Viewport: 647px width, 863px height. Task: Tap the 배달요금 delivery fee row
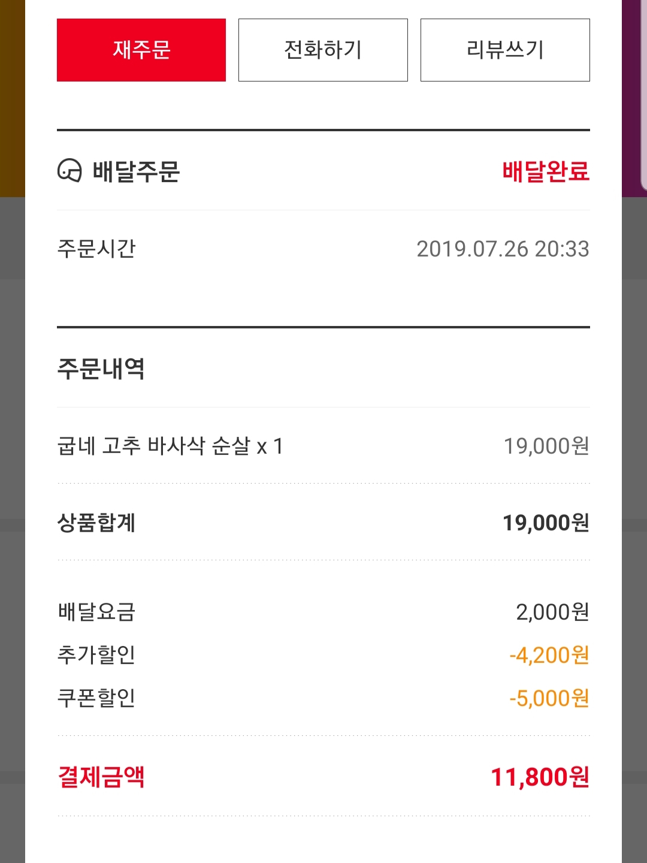[96, 612]
